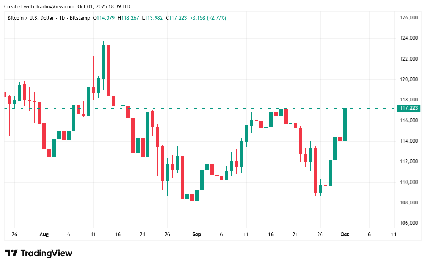This screenshot has width=426, height=266.
Task: Click the Created with TradingView.com header text
Action: coord(68,6)
